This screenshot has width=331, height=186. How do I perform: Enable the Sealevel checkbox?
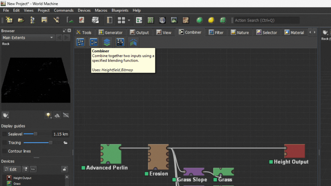(x=5, y=134)
